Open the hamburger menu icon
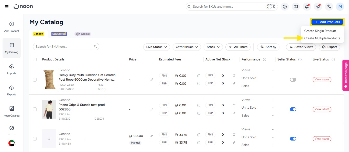The width and height of the screenshot is (349, 152). (x=7, y=7)
